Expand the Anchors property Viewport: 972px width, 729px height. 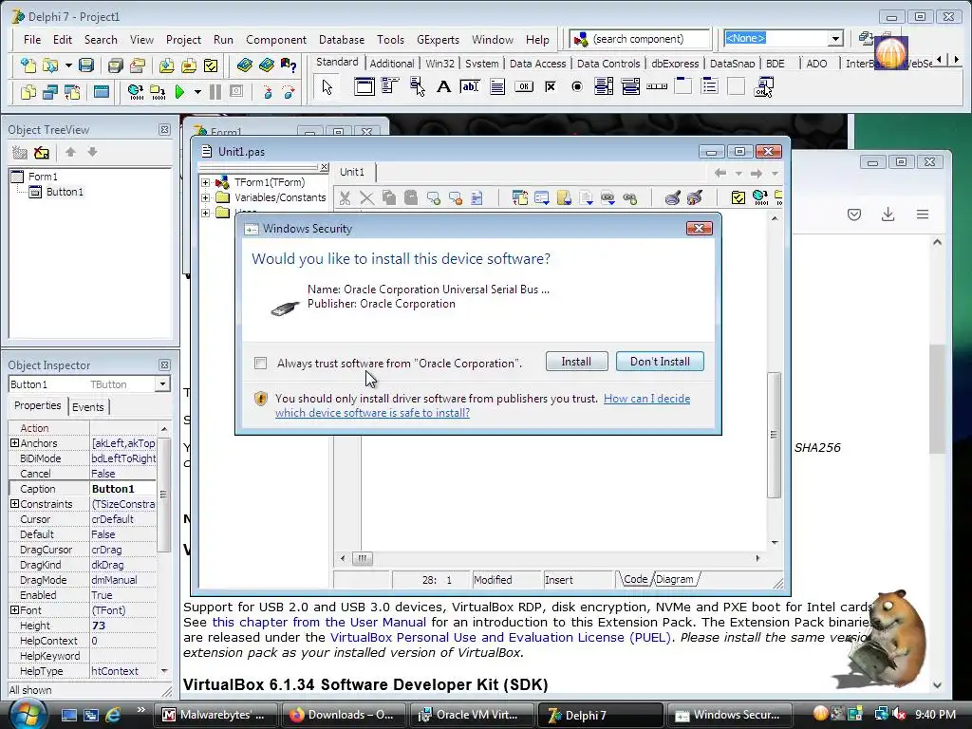(x=14, y=443)
